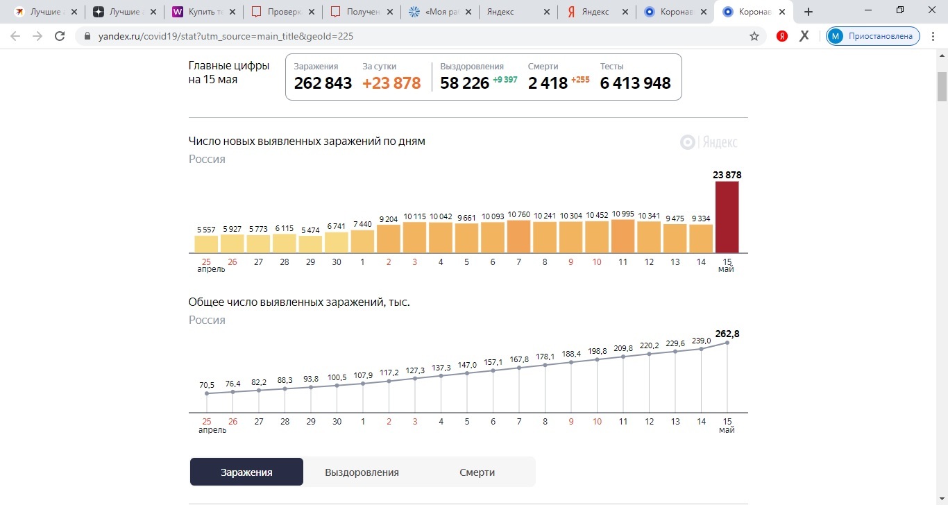Switch to the plain "Яндекс" tab without icon
Viewport: 948px width, 505px height.
[518, 12]
